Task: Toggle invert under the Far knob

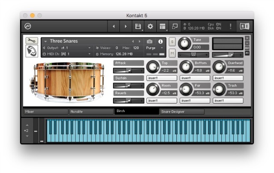Action: click(195, 101)
